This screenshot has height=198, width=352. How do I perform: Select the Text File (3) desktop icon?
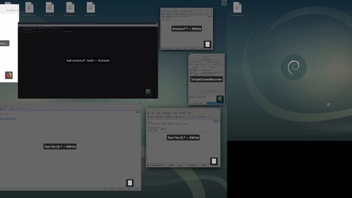click(70, 9)
